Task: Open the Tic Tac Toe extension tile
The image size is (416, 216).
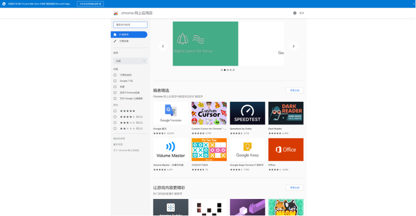Action: coord(209,149)
